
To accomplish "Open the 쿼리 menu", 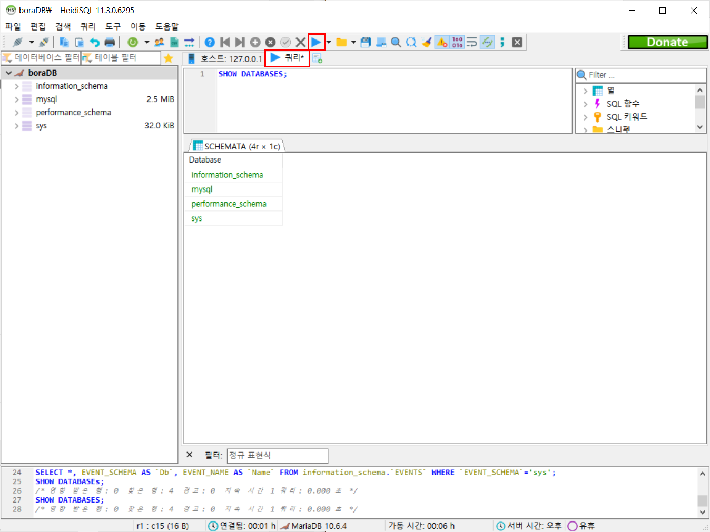I will 88,26.
